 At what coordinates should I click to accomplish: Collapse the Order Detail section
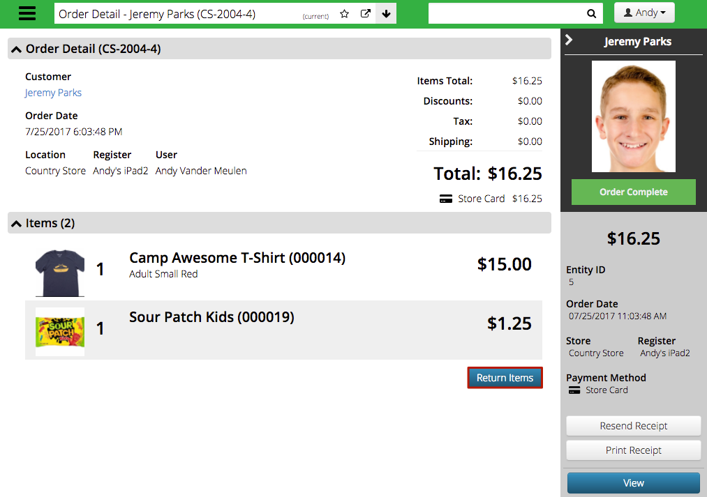tap(16, 49)
